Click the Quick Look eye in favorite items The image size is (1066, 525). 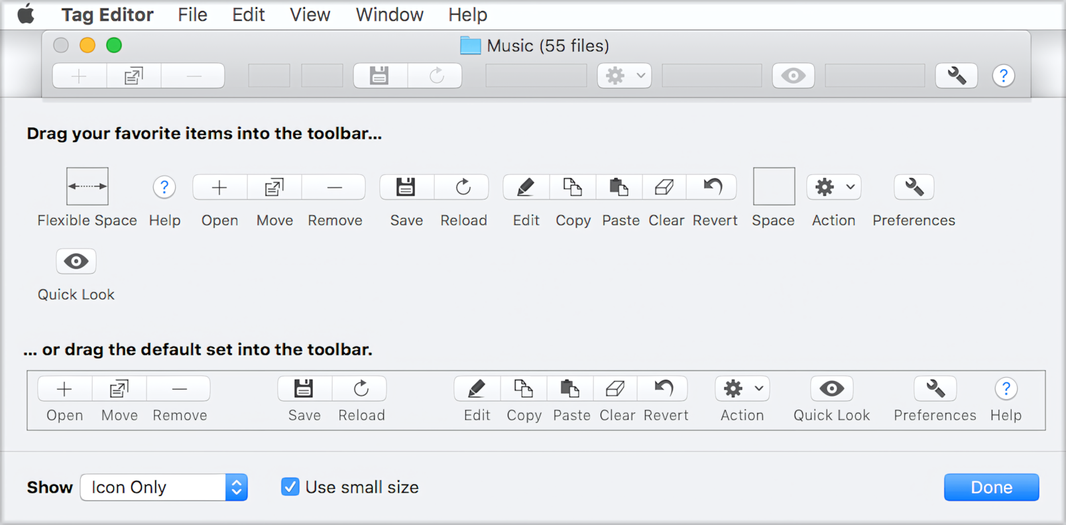76,262
